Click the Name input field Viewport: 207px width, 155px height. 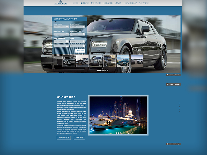tap(60, 46)
